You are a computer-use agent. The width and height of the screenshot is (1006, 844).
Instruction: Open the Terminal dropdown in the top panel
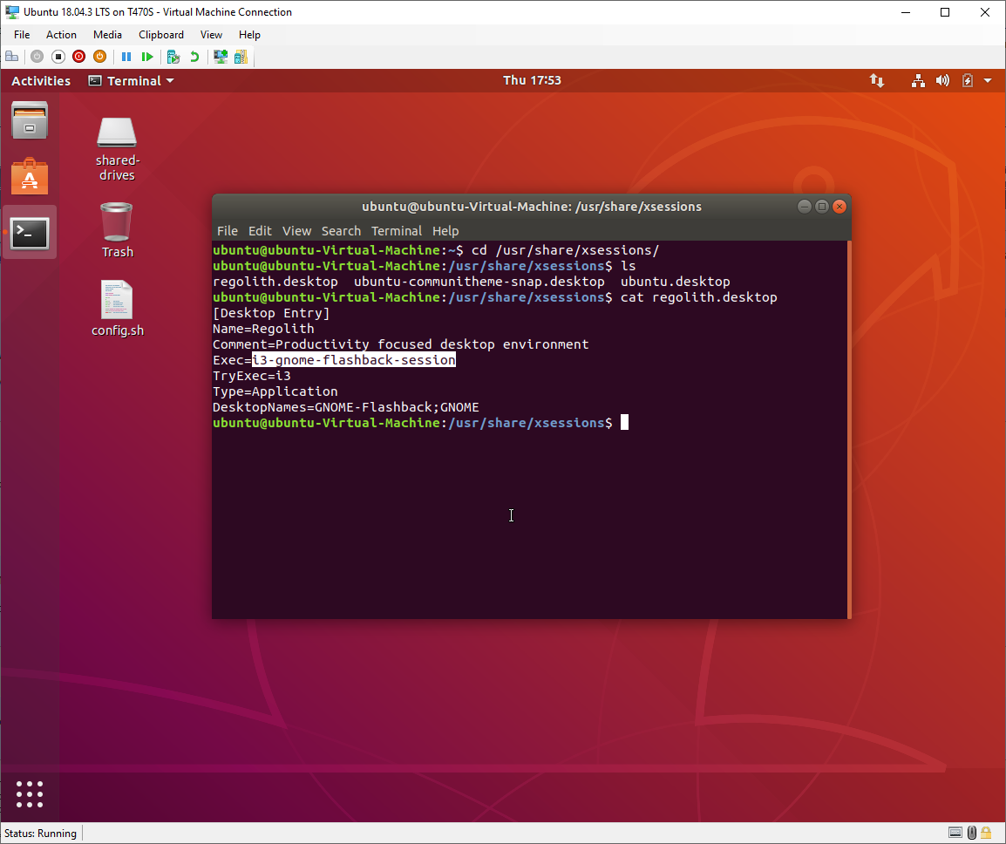(x=131, y=80)
